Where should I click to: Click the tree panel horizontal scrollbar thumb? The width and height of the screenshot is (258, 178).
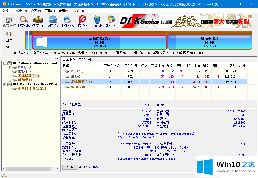click(x=29, y=169)
